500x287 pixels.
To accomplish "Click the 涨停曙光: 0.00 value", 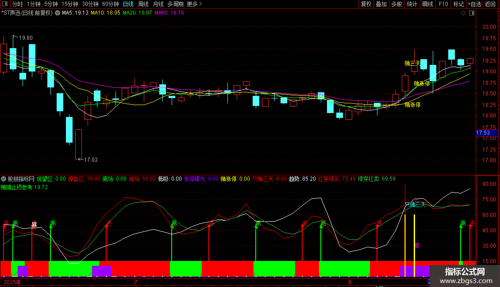I will click(x=201, y=179).
